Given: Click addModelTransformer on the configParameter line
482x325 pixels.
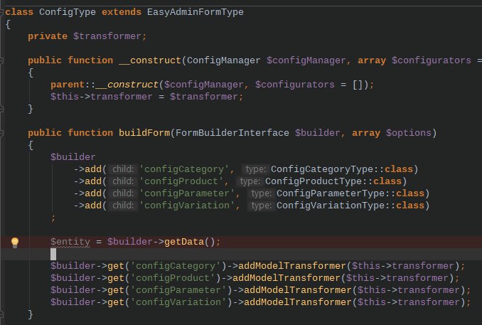Looking at the screenshot, I should coord(298,290).
